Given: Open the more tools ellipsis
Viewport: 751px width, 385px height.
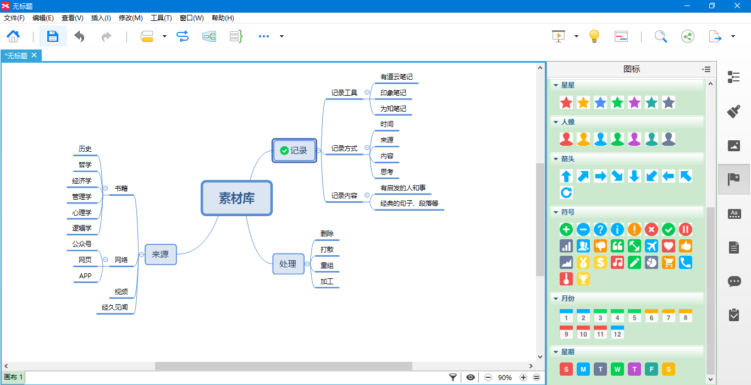Looking at the screenshot, I should tap(264, 36).
